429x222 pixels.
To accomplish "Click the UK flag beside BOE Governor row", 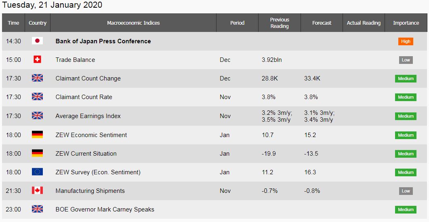I will tap(37, 209).
